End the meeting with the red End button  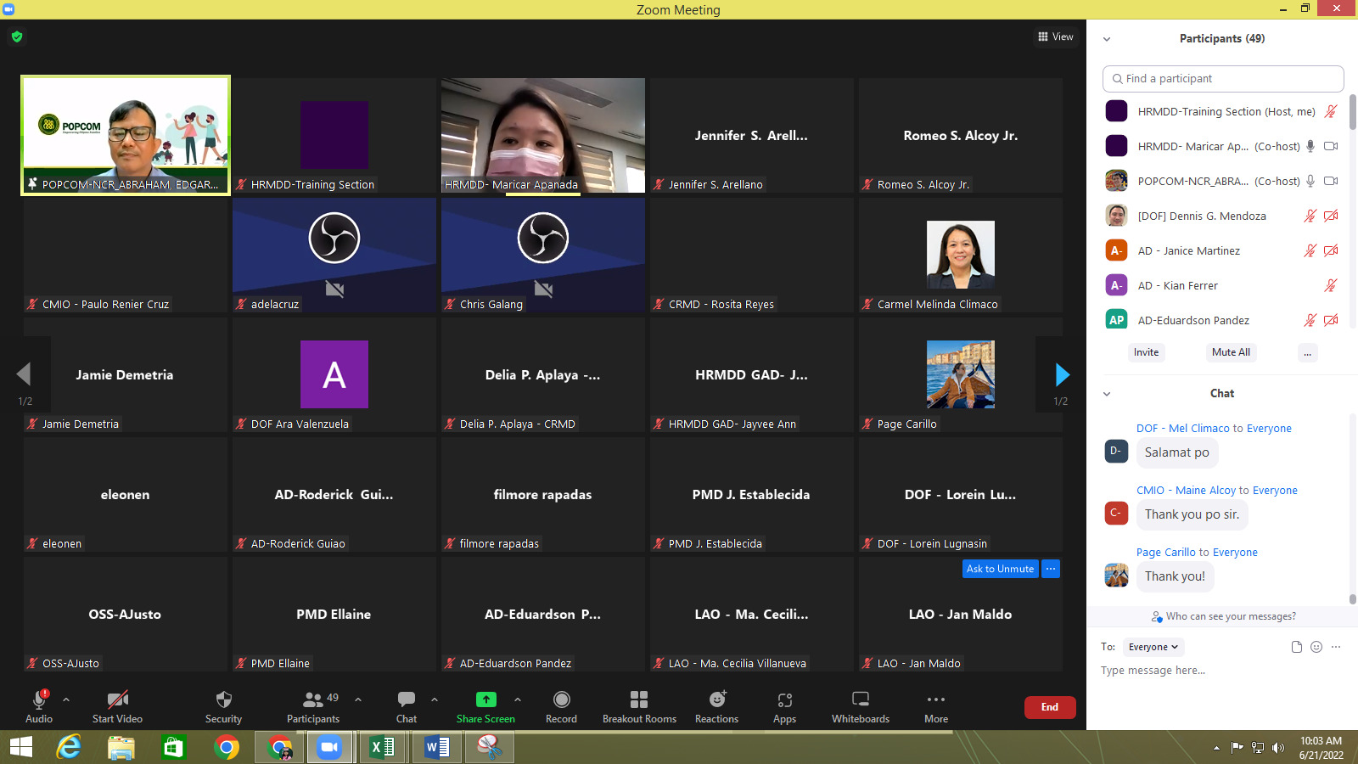[1050, 707]
